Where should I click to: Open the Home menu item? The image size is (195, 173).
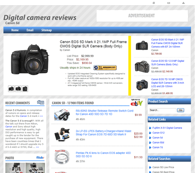[15, 30]
